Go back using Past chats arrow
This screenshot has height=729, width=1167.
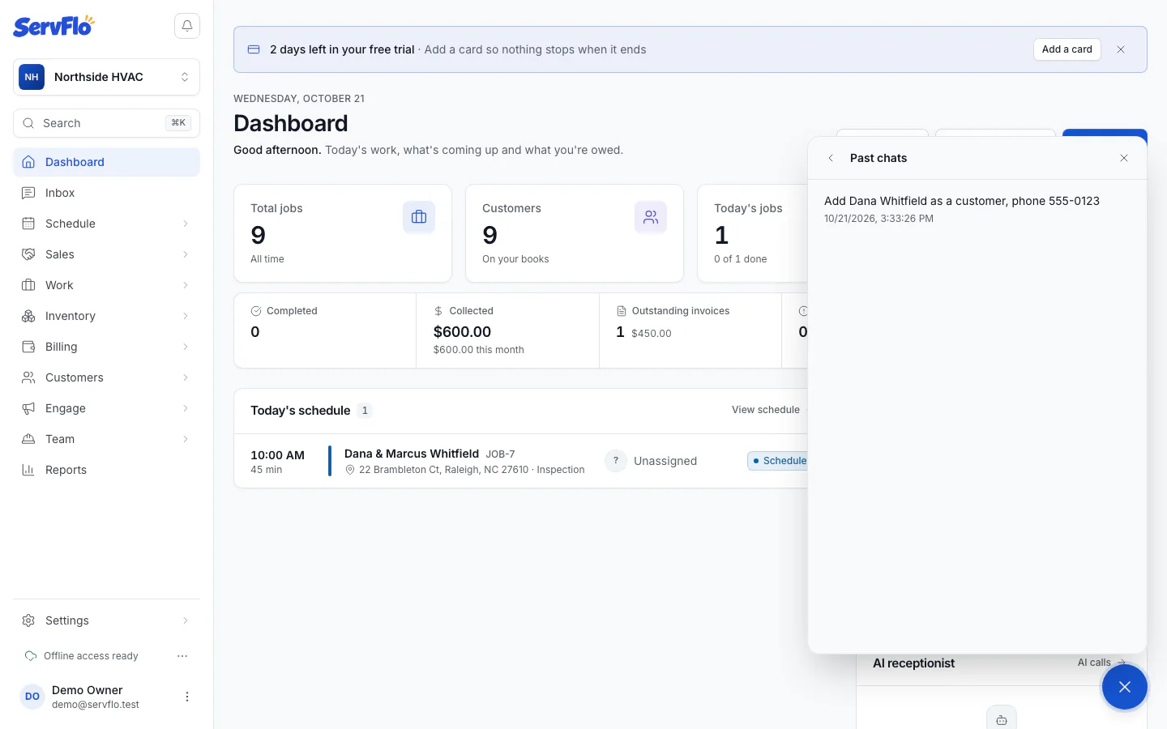pyautogui.click(x=831, y=158)
